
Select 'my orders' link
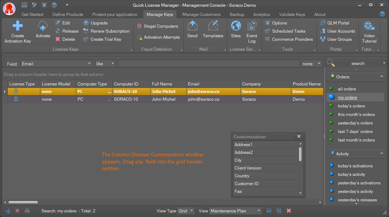point(347,98)
